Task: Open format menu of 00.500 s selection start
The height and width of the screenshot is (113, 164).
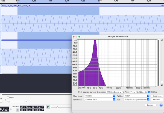Action: pos(43,107)
